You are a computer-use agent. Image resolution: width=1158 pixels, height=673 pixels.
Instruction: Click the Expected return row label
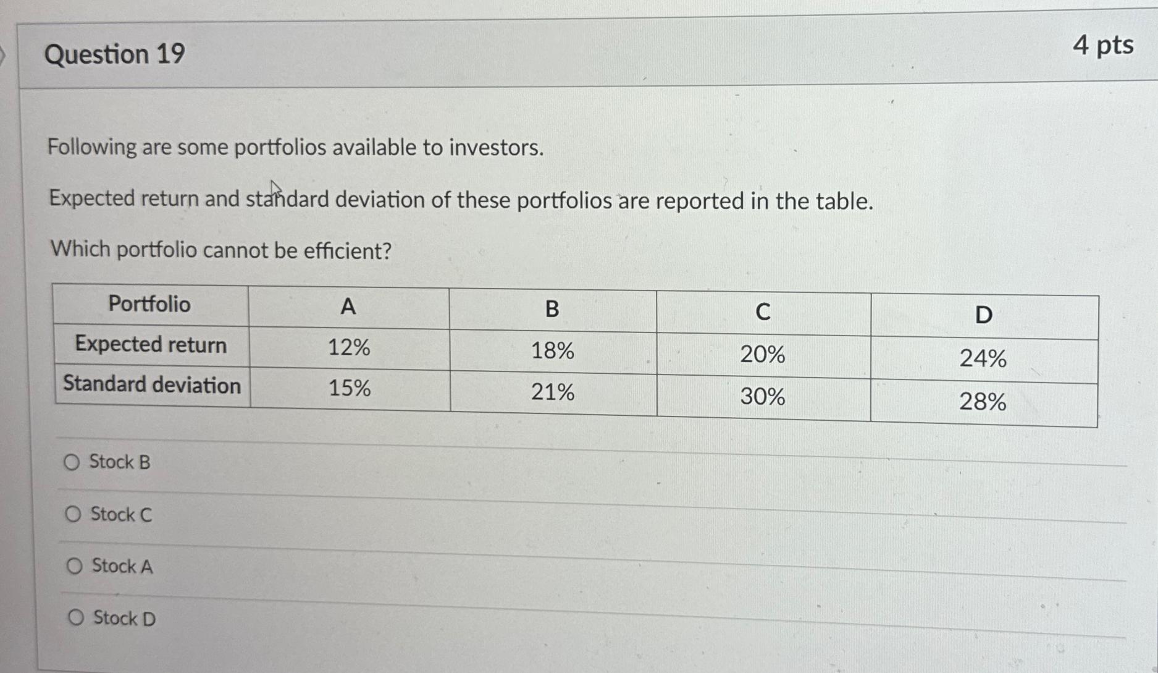tap(151, 345)
